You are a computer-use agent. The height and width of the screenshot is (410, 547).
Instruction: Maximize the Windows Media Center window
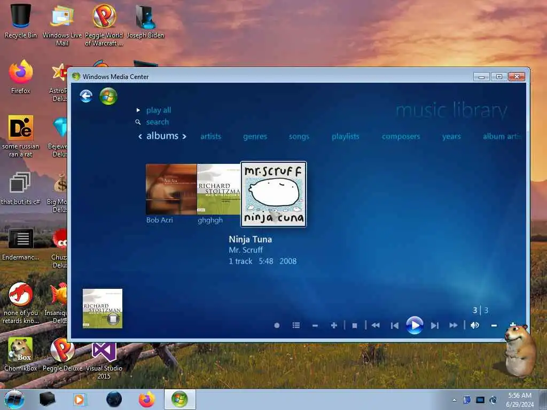coord(499,76)
